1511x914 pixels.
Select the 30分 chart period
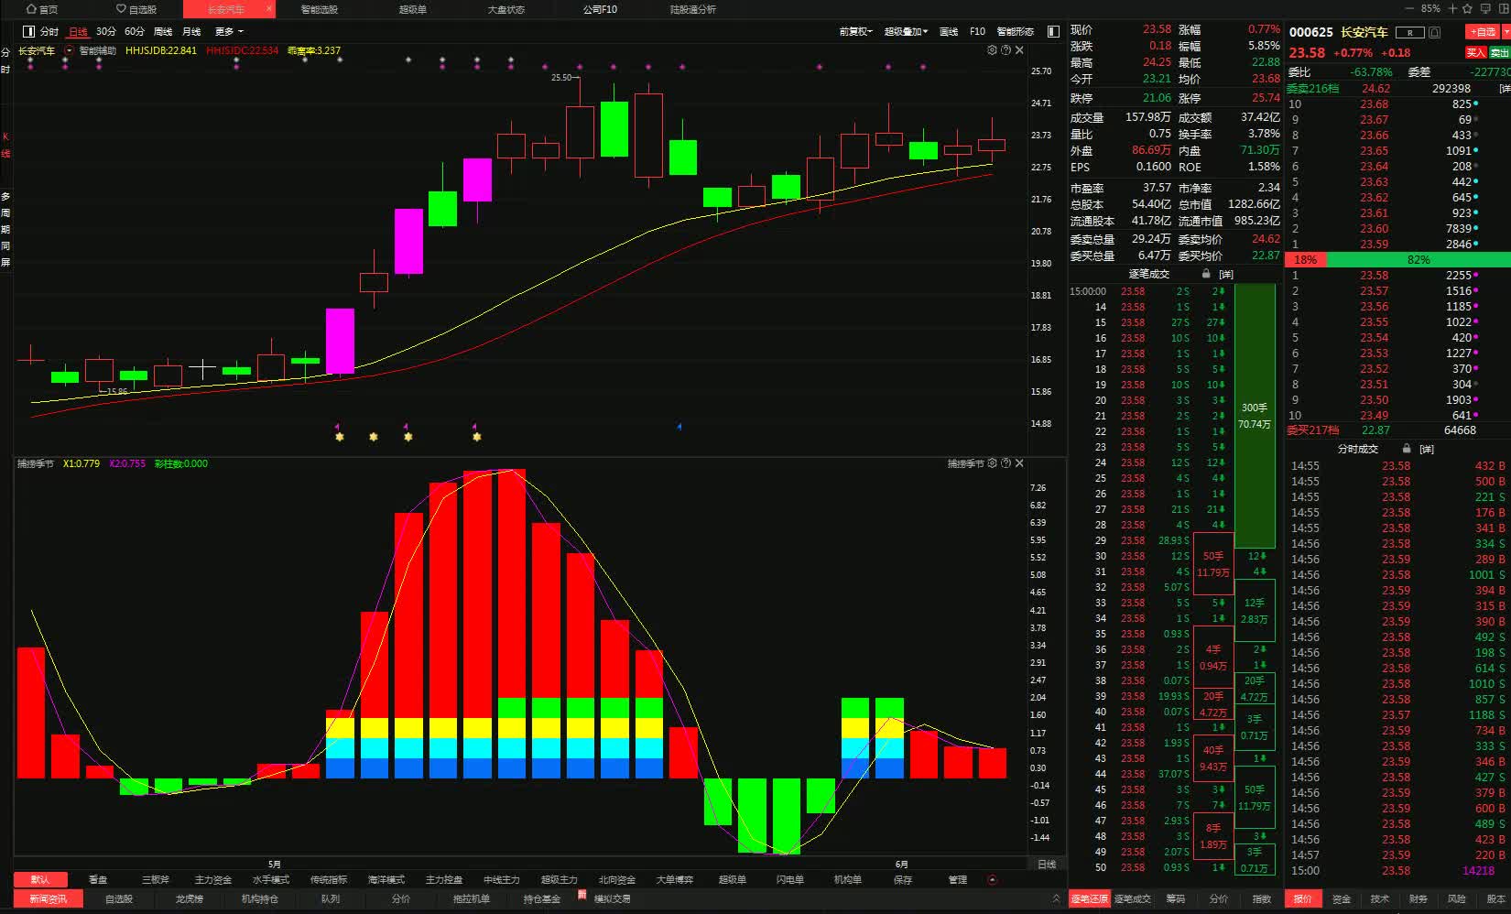[x=106, y=31]
